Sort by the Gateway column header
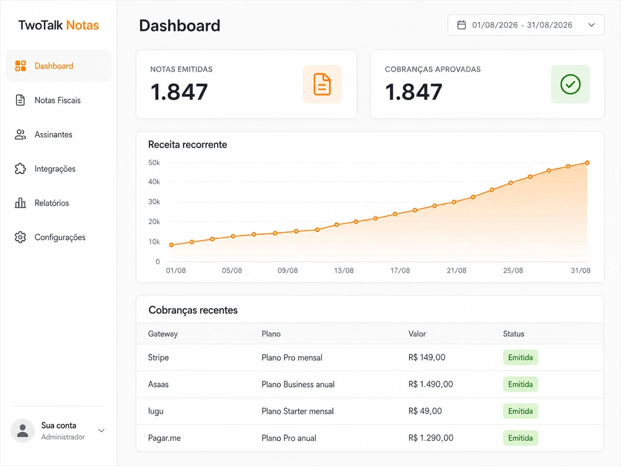The image size is (621, 466). [163, 334]
